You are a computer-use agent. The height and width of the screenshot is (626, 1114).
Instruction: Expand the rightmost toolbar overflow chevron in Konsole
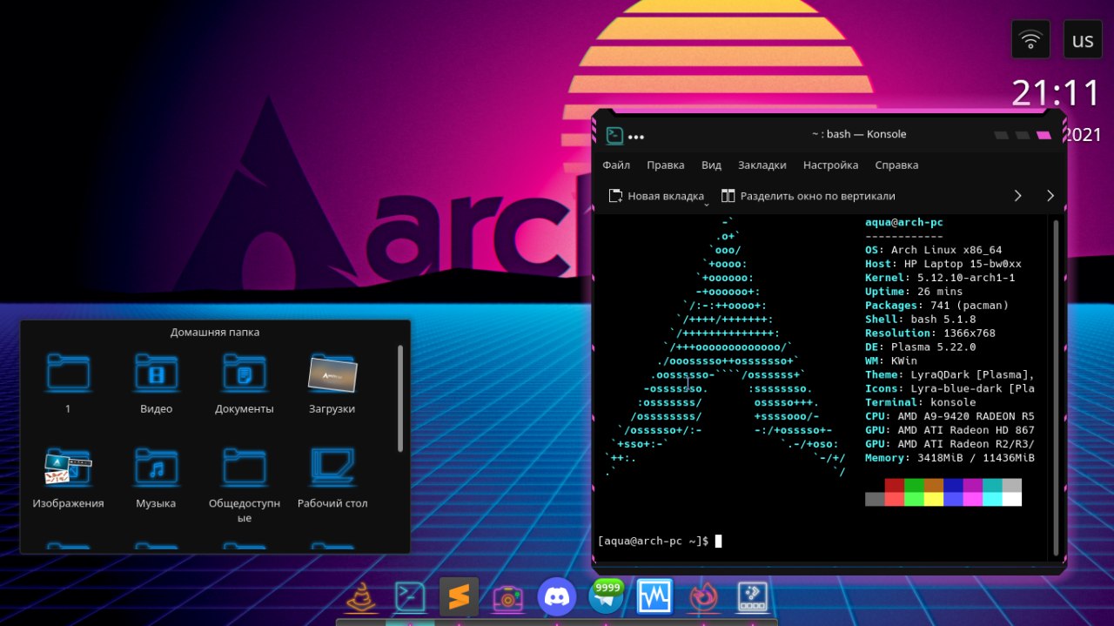(1050, 196)
